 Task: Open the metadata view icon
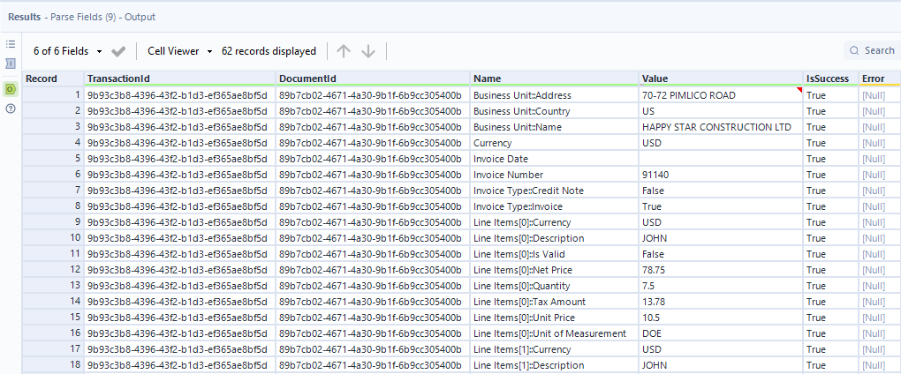11,64
